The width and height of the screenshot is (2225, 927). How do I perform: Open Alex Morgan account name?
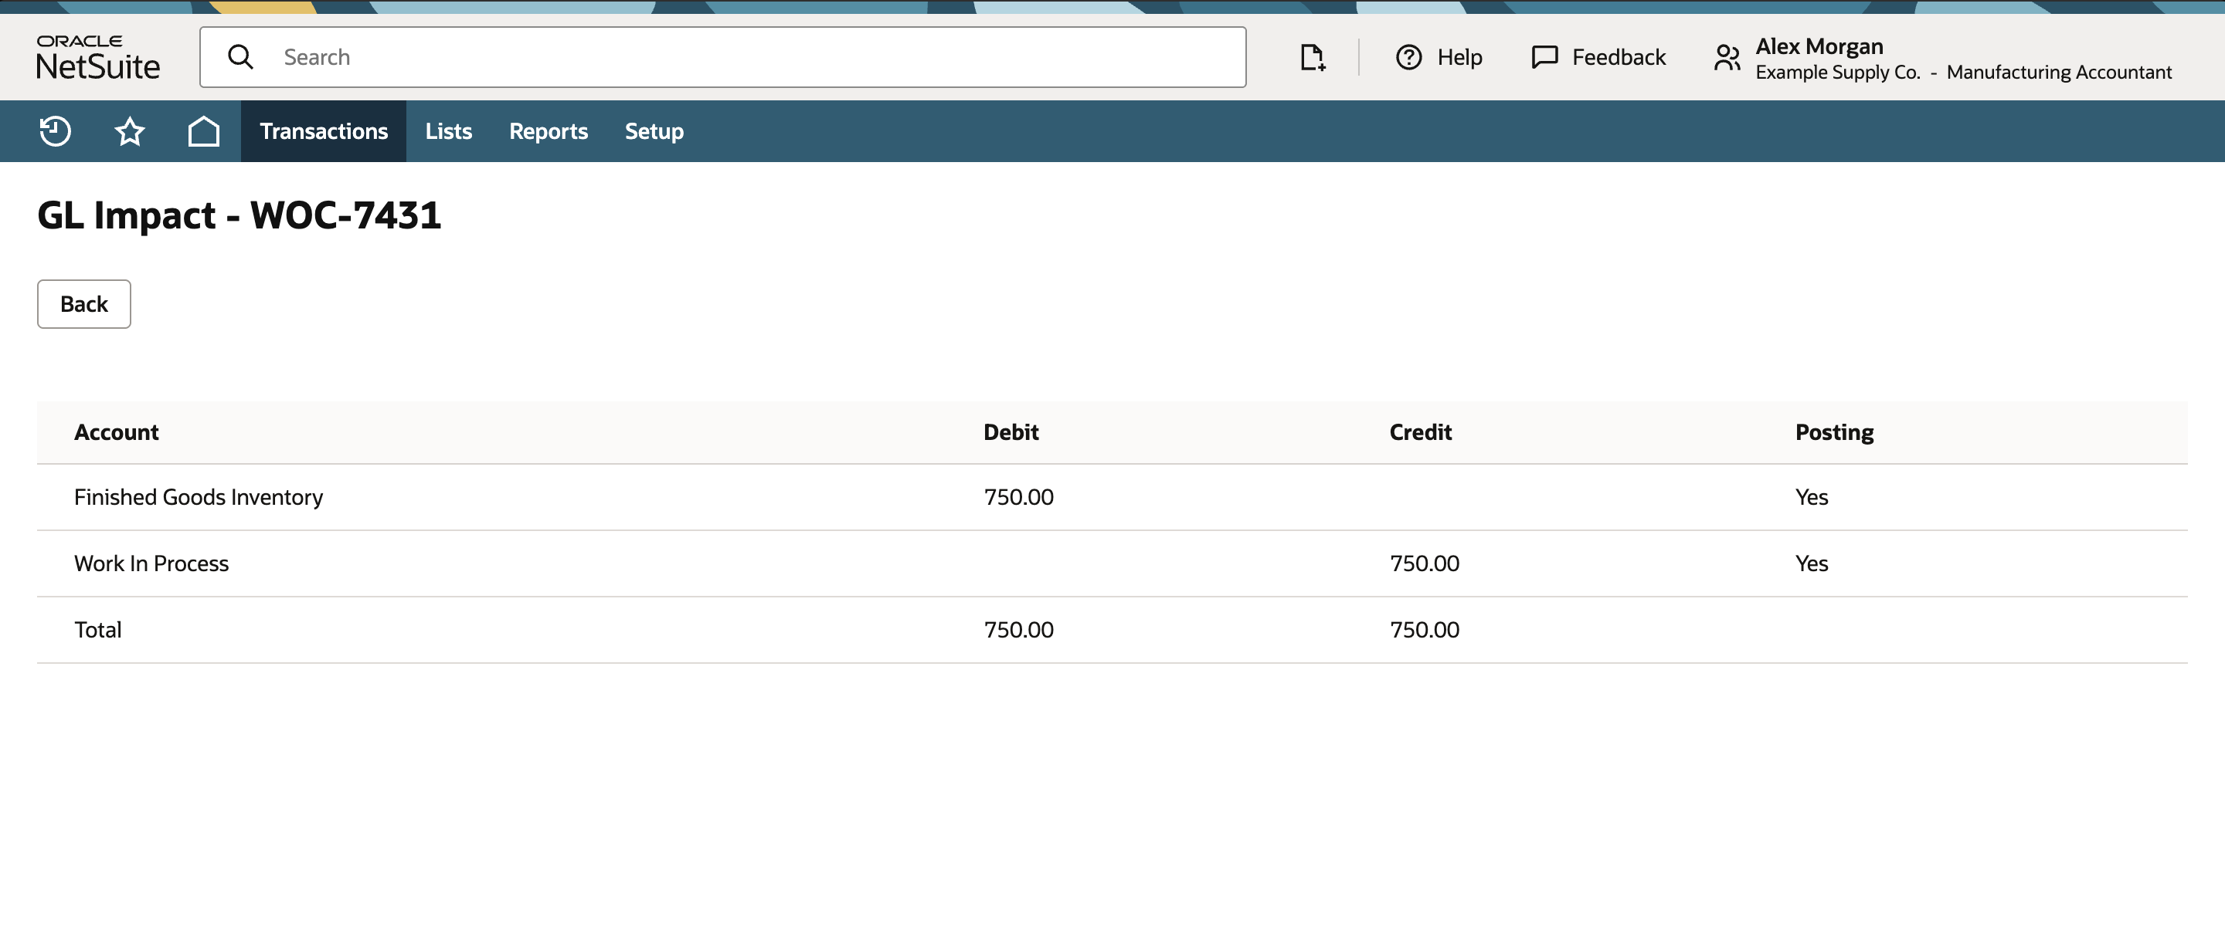1819,46
